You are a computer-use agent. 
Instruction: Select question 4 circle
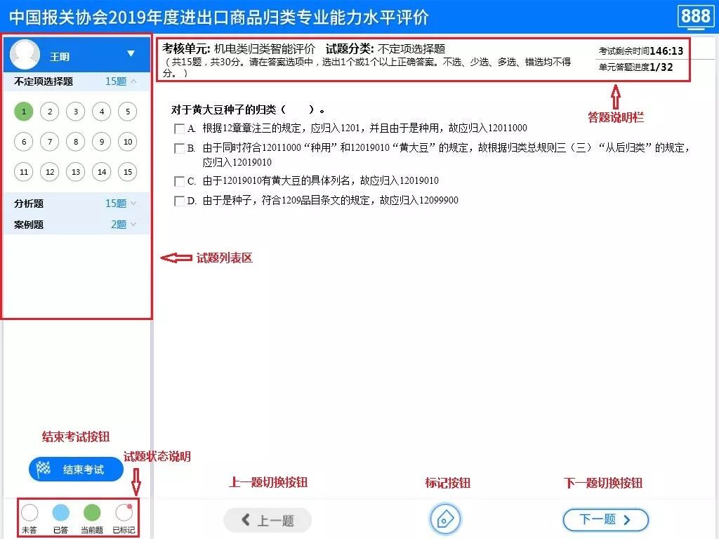click(x=102, y=112)
